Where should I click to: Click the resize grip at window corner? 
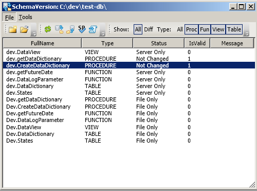tap(252, 185)
